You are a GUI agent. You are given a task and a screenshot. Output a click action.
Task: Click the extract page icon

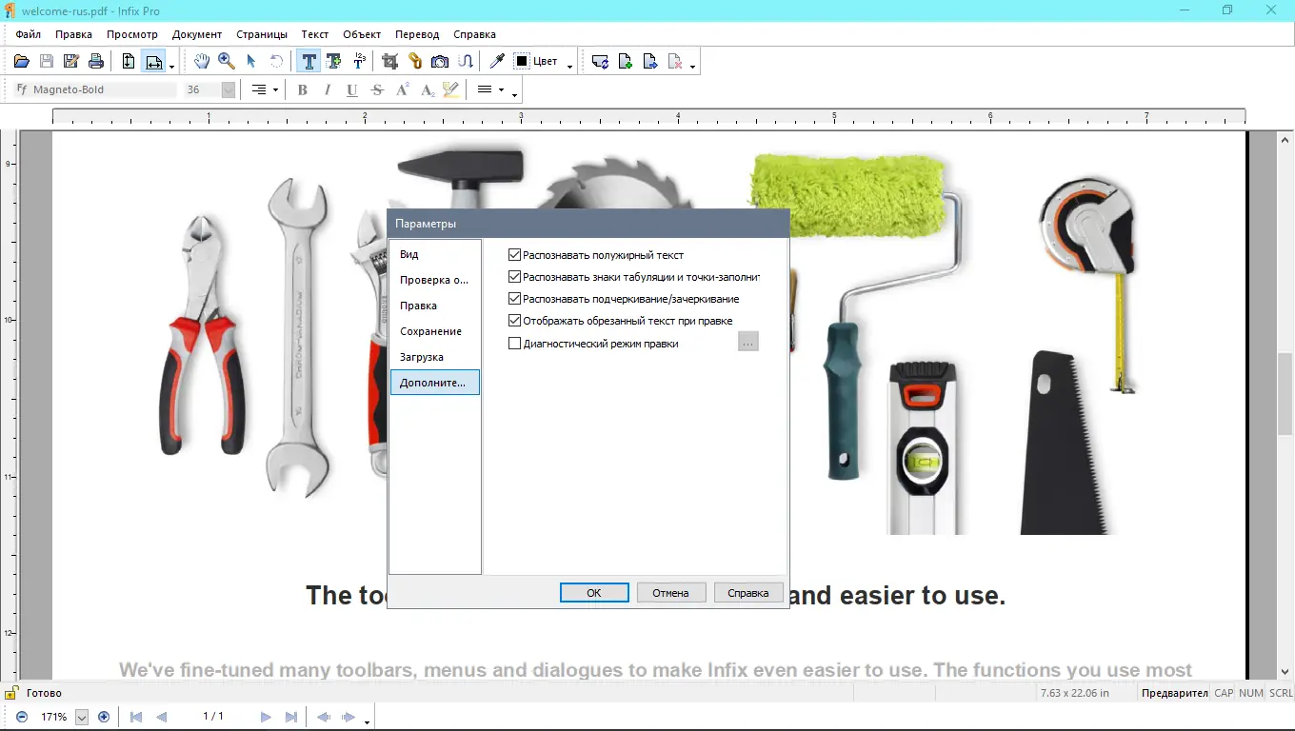[650, 62]
